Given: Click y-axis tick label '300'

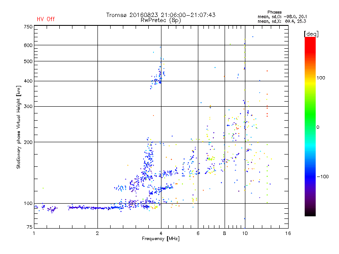Looking at the screenshot, I should coord(28,106).
